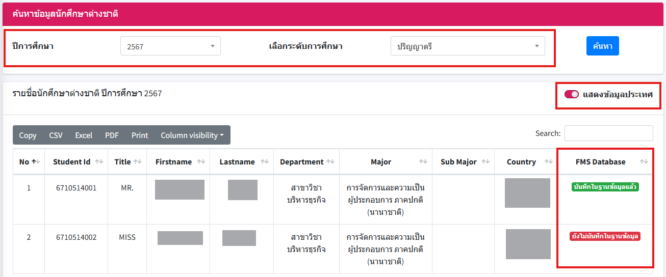The image size is (666, 277).
Task: Click sort icon in Student Id header
Action: click(99, 162)
